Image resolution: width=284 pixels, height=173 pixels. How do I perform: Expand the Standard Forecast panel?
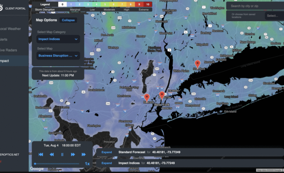coord(107,152)
